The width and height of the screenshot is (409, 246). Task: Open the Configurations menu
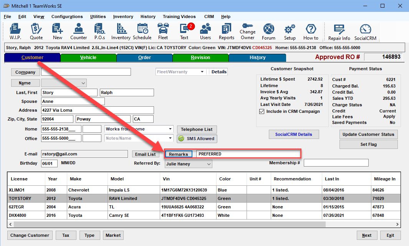coord(67,17)
